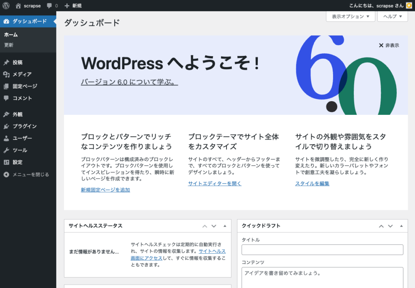Click the コメント speech bubble icon in the sidebar

coord(6,98)
